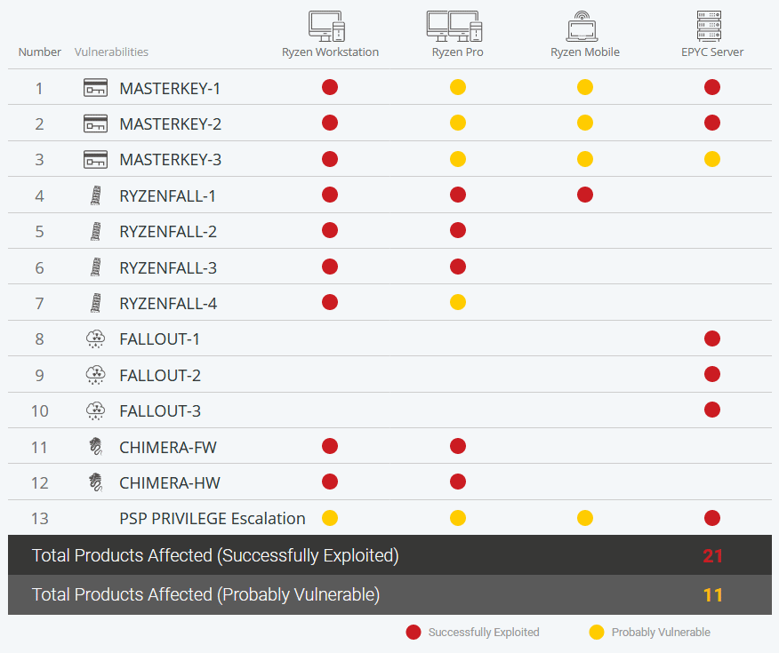Toggle the yellow MASTERKEY-2 Ryzen Mobile indicator
Viewport: 779px width, 653px height.
coord(584,123)
